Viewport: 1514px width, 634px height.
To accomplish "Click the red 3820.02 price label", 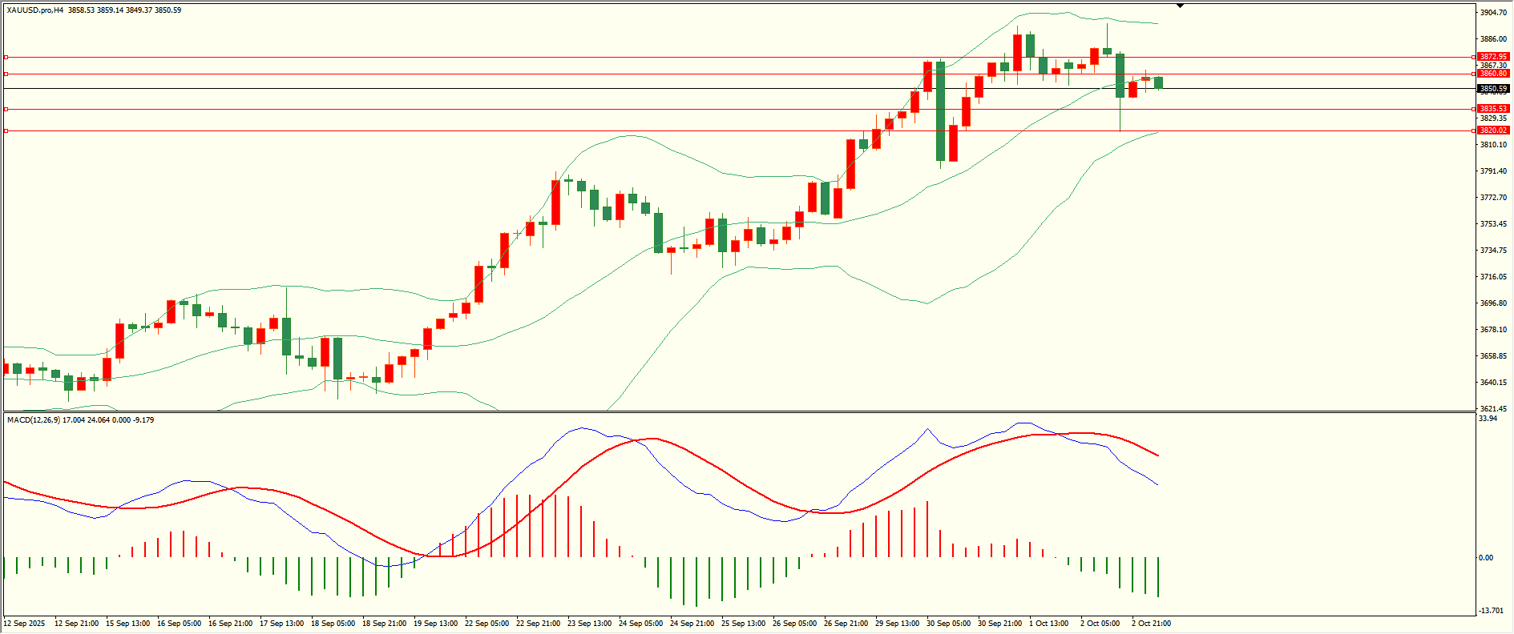I will coord(1493,130).
